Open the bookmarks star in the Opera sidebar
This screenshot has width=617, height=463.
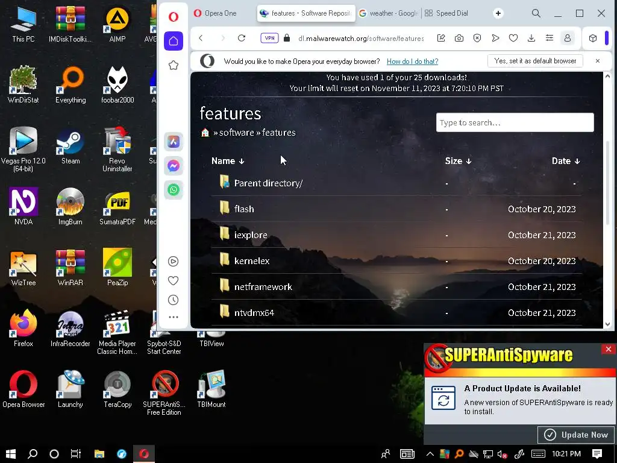(174, 65)
